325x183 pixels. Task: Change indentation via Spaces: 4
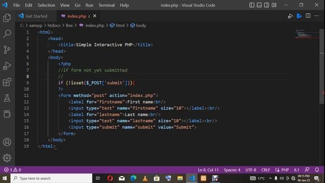click(232, 170)
